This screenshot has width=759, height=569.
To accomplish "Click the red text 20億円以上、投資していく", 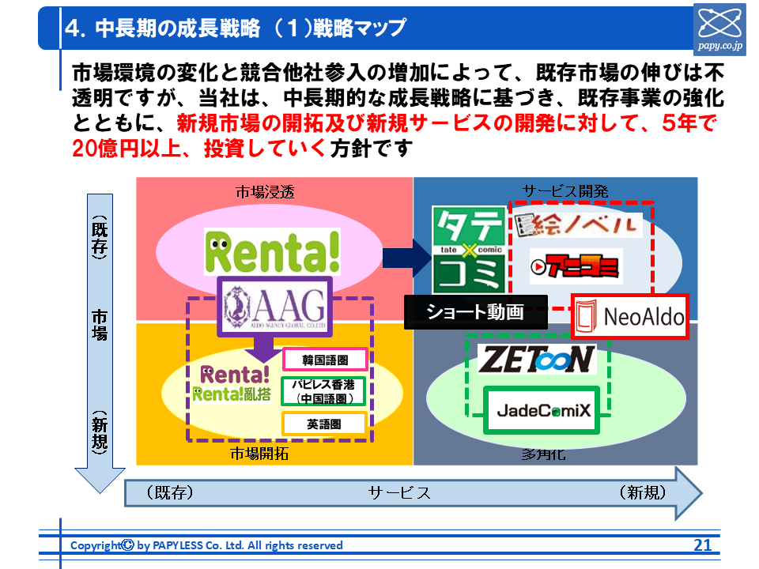I will 199,149.
